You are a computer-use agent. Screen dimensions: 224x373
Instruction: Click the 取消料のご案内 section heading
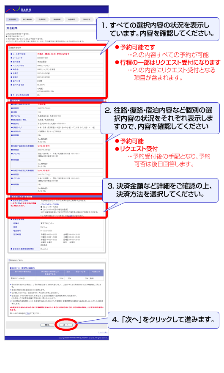click(16, 261)
